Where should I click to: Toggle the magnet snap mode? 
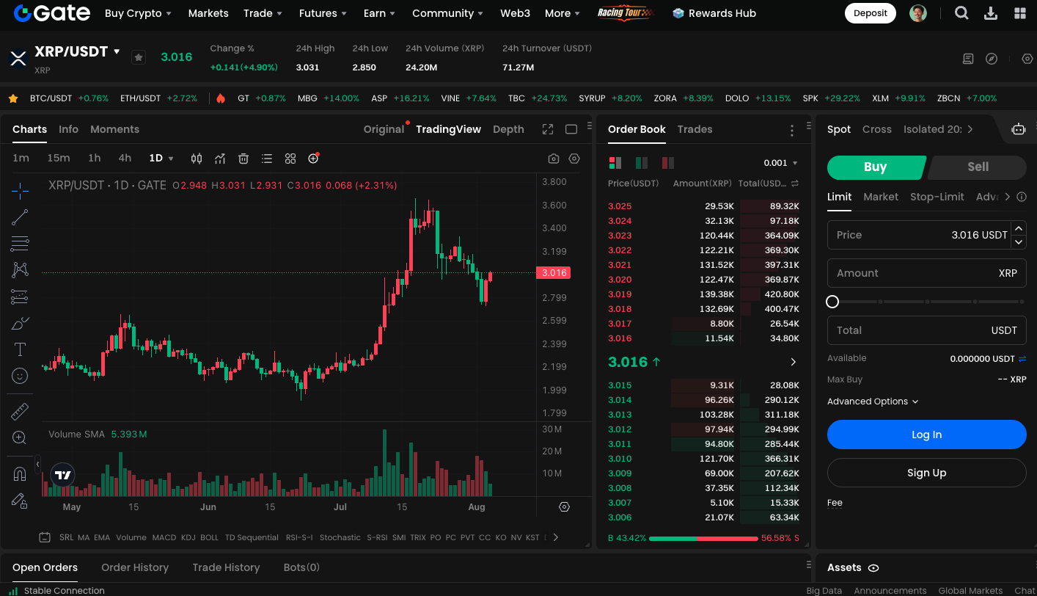[x=20, y=474]
